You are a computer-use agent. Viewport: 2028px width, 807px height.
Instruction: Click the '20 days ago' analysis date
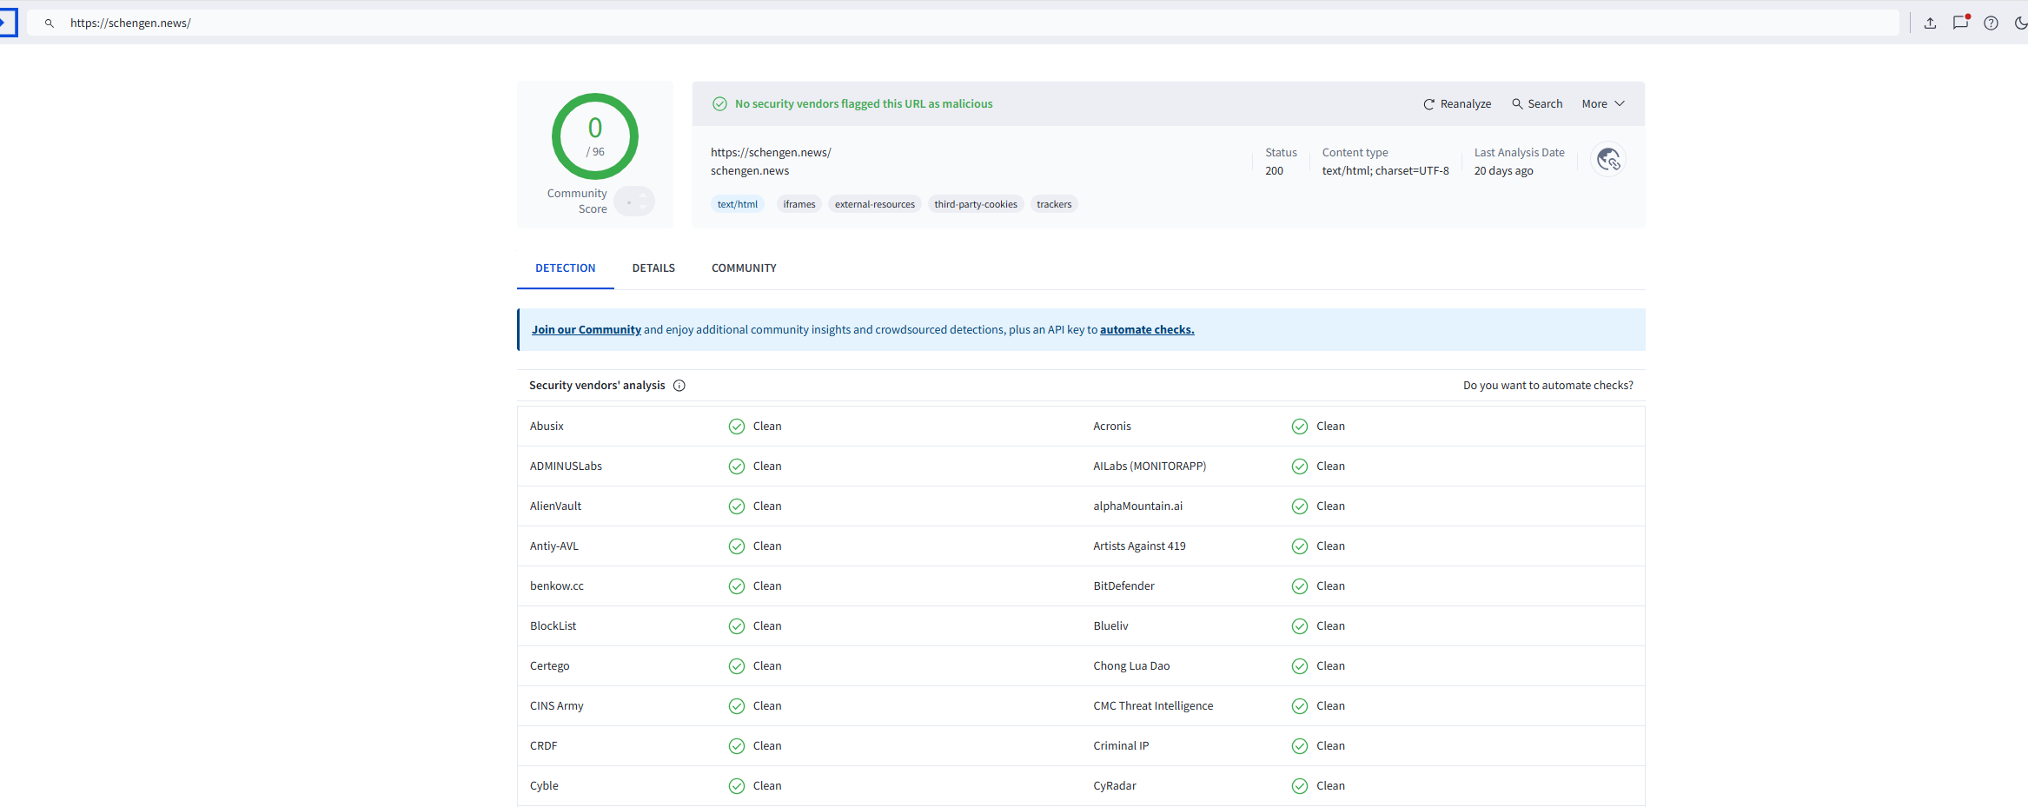1503,171
